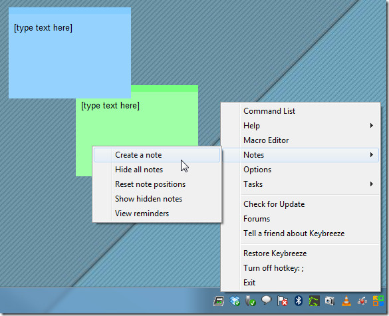The height and width of the screenshot is (316, 389).
Task: Expand the Notes submenu arrow
Action: (372, 154)
